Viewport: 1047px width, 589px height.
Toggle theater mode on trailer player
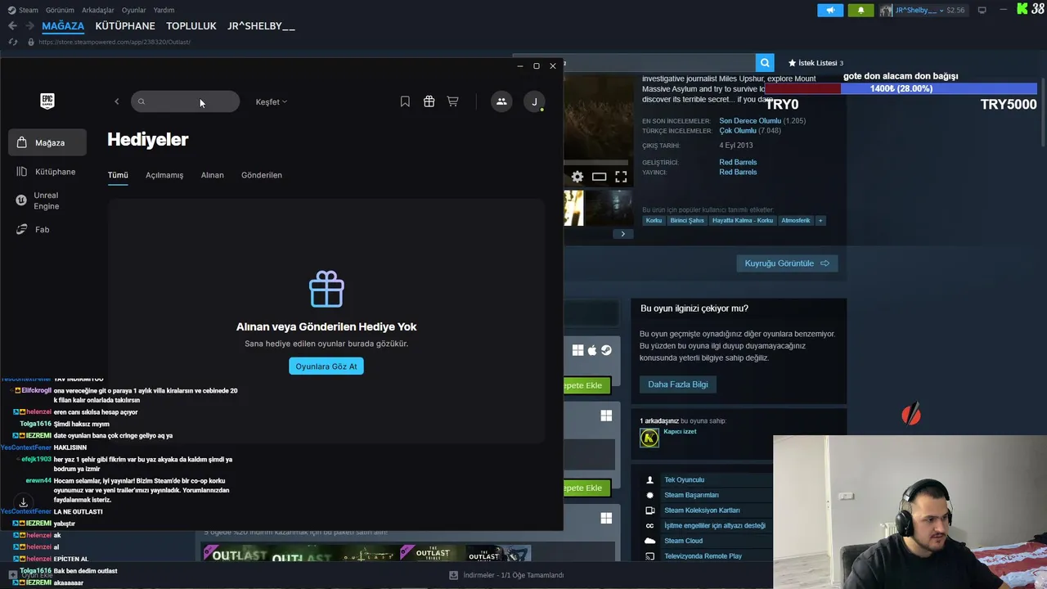pyautogui.click(x=599, y=177)
